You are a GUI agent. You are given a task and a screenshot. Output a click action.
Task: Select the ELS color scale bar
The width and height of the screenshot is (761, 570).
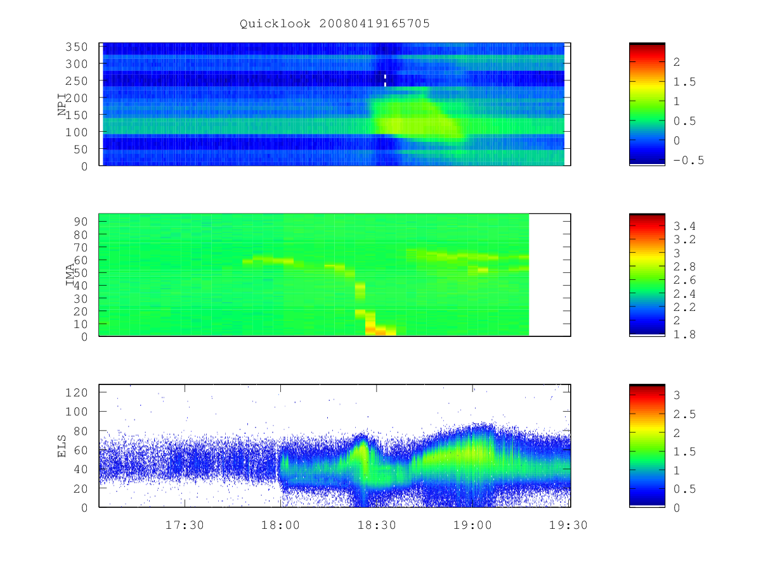tap(647, 445)
